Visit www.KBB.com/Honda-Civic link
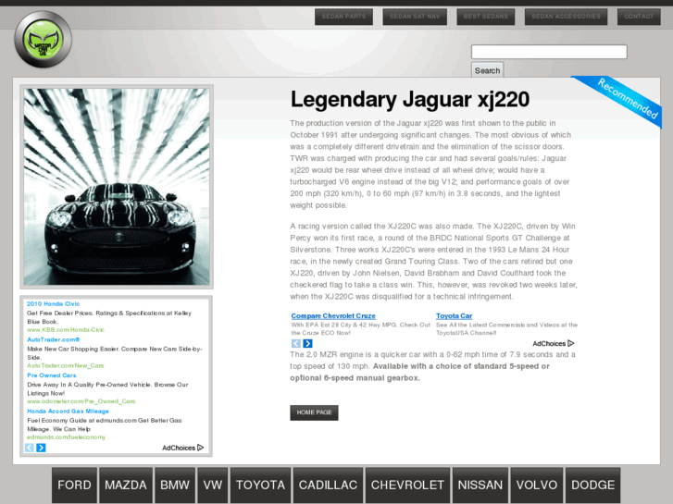Screen dimensions: 673x504 pyautogui.click(x=66, y=330)
